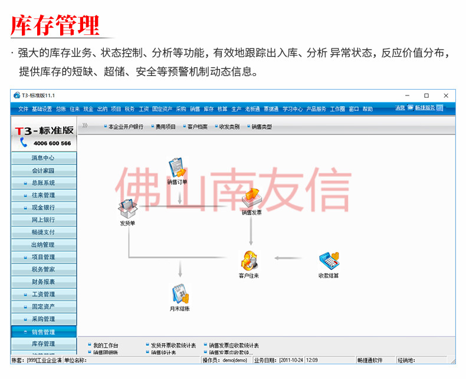Screen dimensions: 466x379
Task: Select 畅捷支付 in the sidebar
Action: [x=44, y=232]
